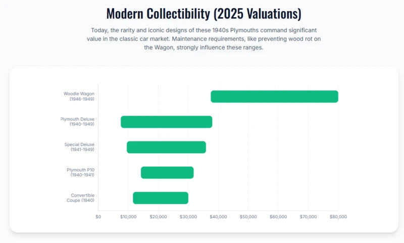
Task: Select the Convertible Coupe (1940) label
Action: [x=80, y=198]
